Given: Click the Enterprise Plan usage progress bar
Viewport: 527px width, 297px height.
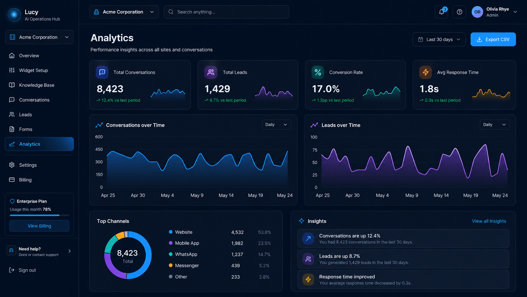Looking at the screenshot, I should [x=39, y=215].
